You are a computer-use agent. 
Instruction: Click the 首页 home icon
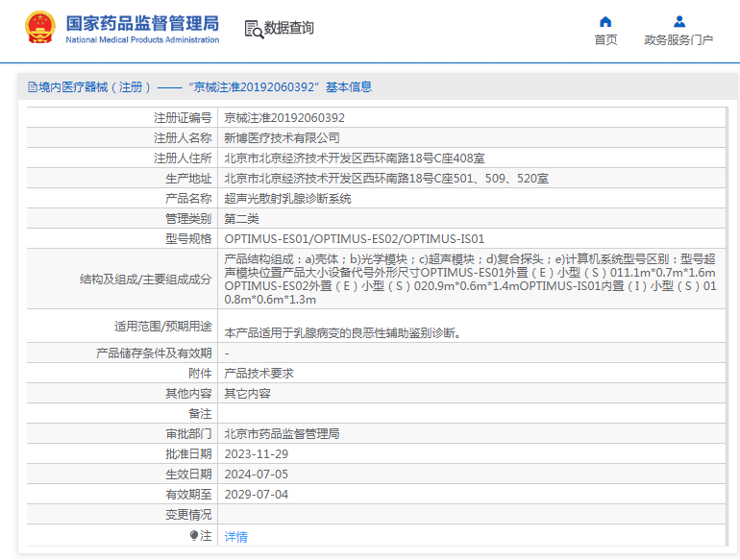point(605,22)
